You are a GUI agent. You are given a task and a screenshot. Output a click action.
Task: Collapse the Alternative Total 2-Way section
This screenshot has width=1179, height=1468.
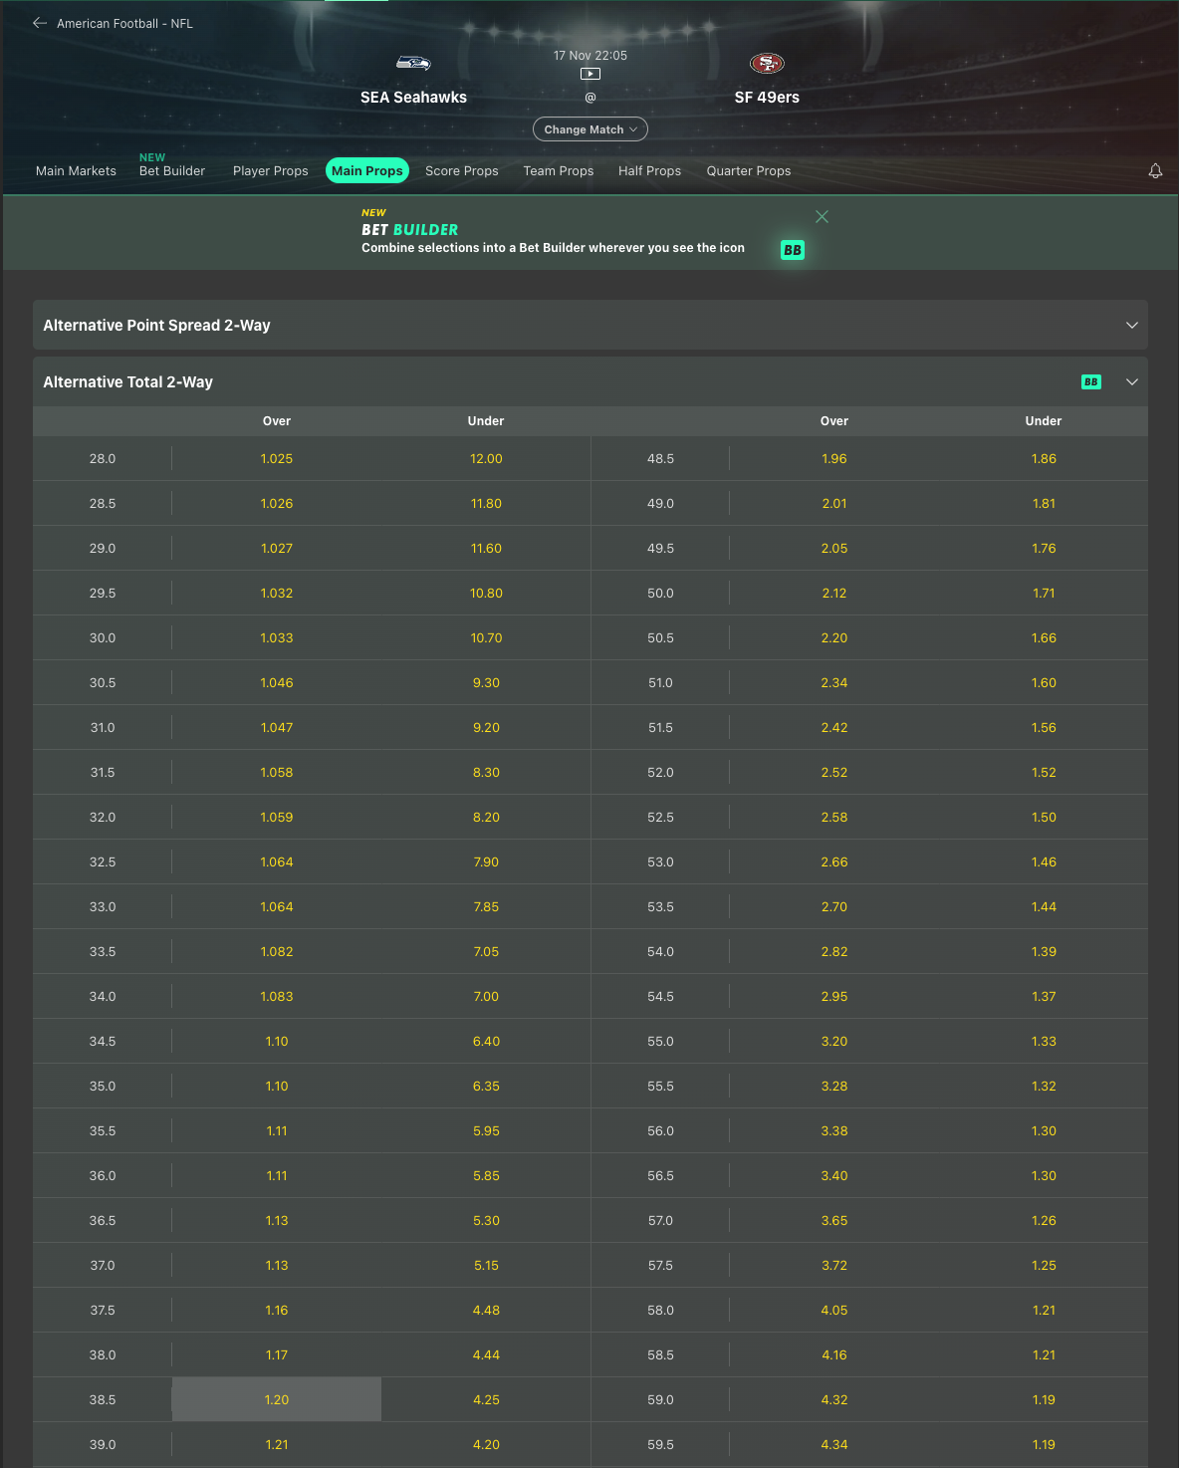(x=1131, y=382)
